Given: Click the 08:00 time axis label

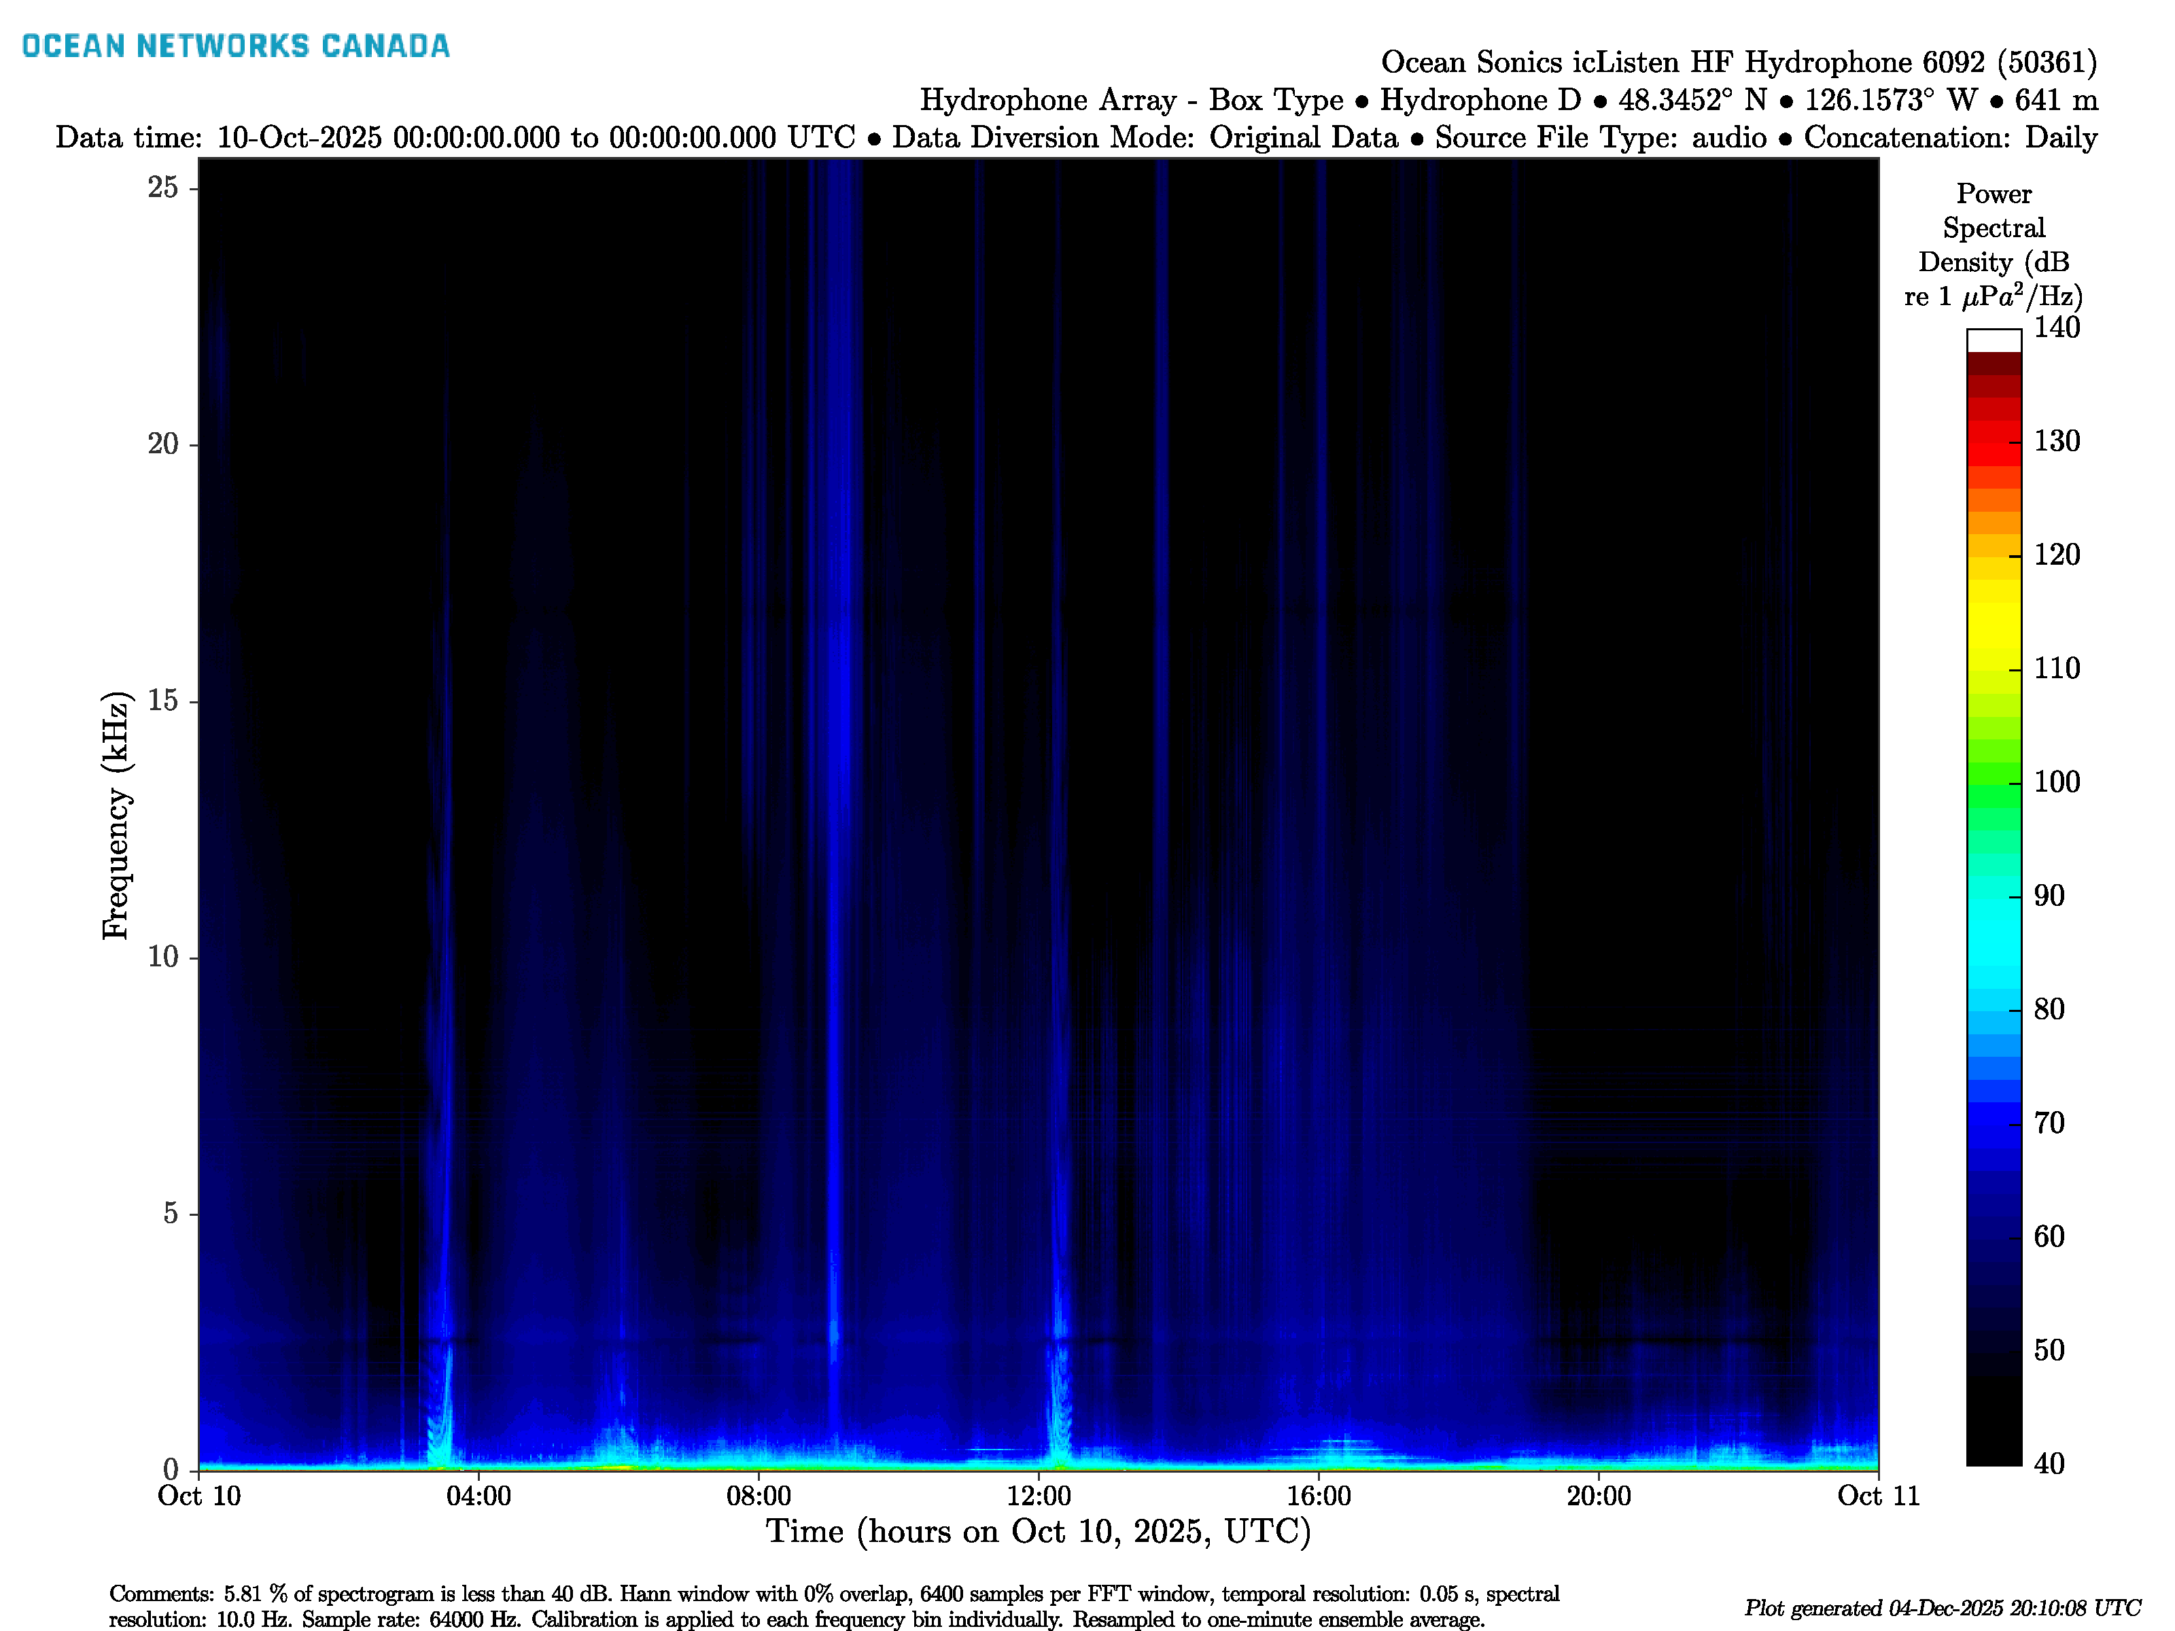Looking at the screenshot, I should 758,1496.
